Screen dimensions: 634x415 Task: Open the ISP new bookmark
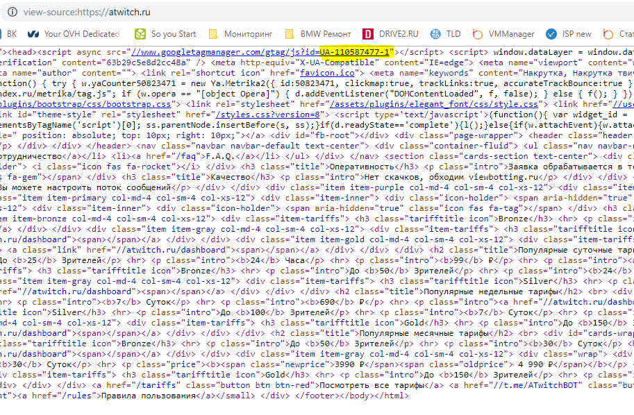point(569,33)
